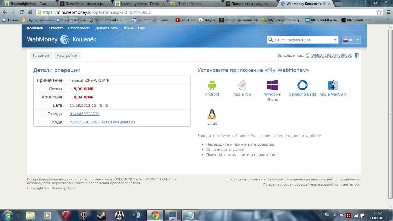Open the Еще menu item
The height and width of the screenshot is (221, 393).
pos(141,28)
